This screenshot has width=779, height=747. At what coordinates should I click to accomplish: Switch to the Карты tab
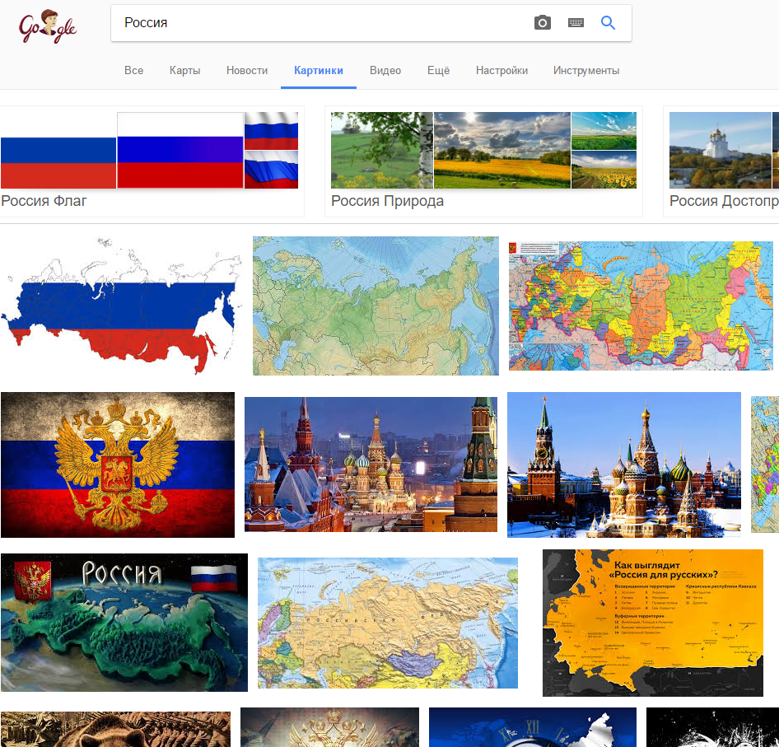point(184,71)
